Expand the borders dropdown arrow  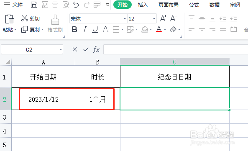[x=122, y=30]
